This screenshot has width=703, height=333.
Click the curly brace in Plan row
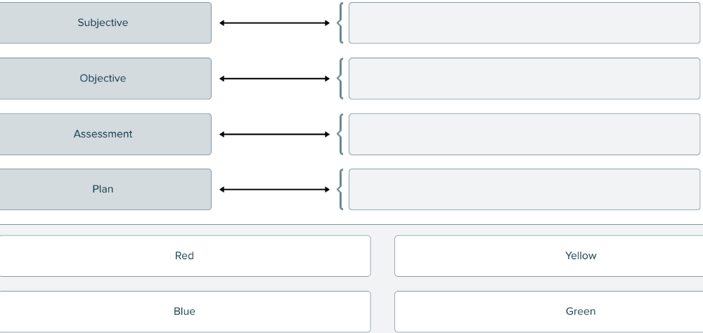coord(341,190)
